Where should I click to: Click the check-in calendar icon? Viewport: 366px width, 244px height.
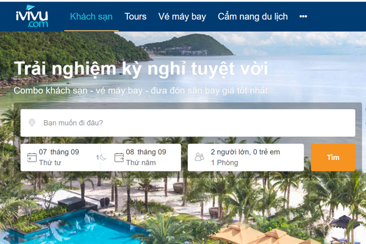[x=32, y=157]
